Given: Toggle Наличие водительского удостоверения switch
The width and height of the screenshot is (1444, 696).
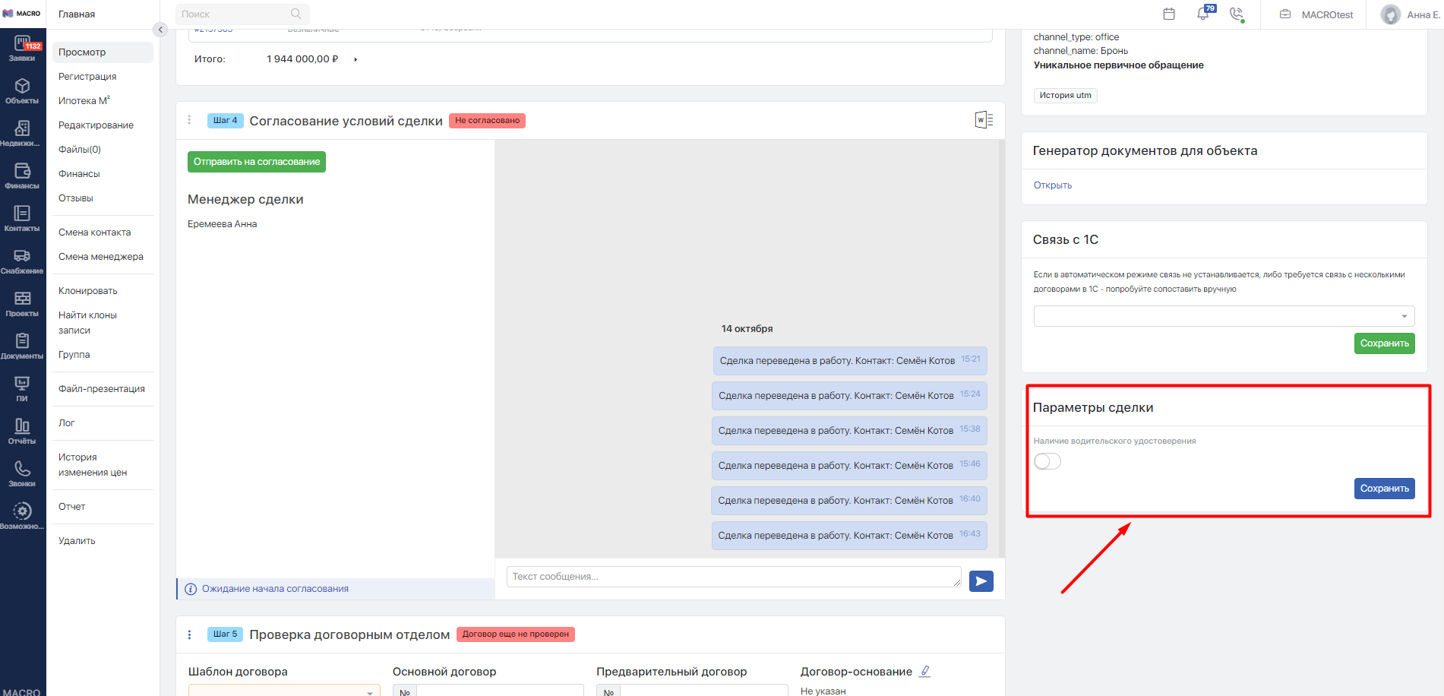Looking at the screenshot, I should 1047,461.
